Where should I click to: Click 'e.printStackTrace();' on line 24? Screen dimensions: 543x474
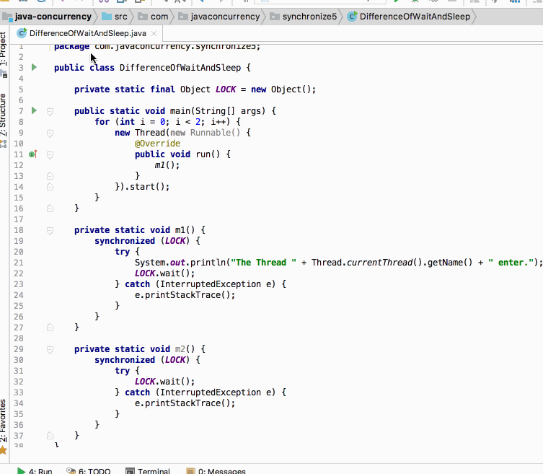pyautogui.click(x=185, y=295)
